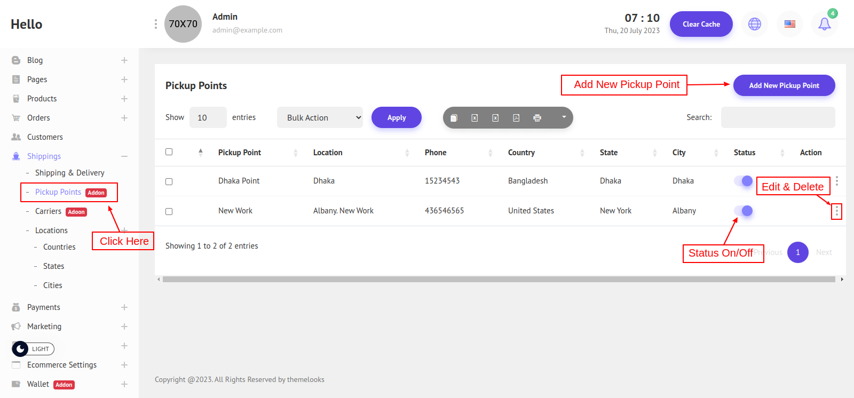The image size is (854, 398).
Task: Open Shipping & Delivery in sidebar
Action: (69, 173)
